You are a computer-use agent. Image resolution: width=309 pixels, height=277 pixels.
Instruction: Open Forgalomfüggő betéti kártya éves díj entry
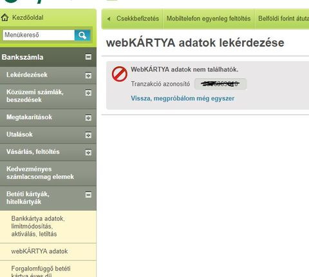click(x=41, y=271)
